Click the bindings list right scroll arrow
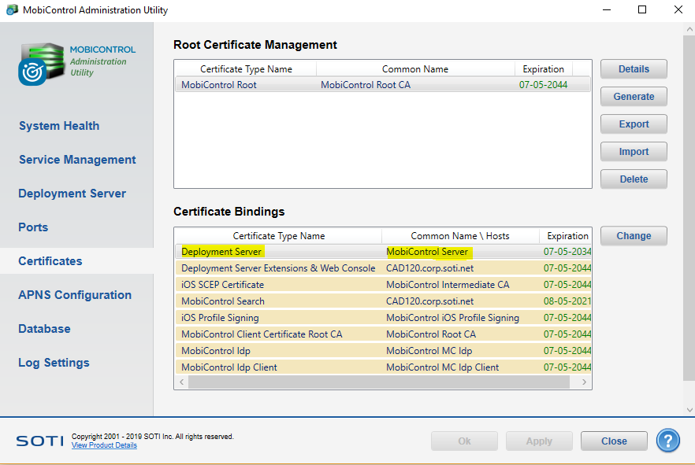Image resolution: width=695 pixels, height=465 pixels. (x=585, y=382)
